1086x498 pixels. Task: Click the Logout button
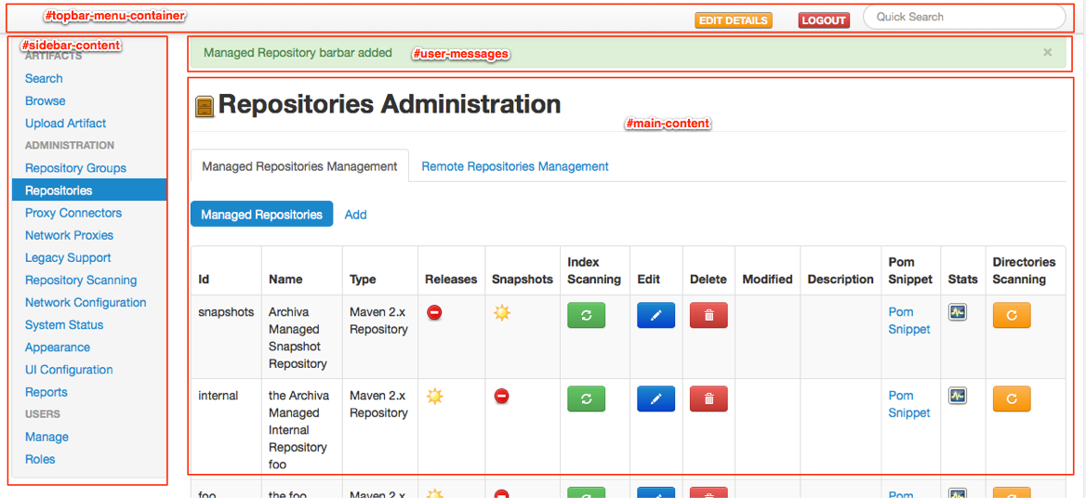(x=823, y=20)
